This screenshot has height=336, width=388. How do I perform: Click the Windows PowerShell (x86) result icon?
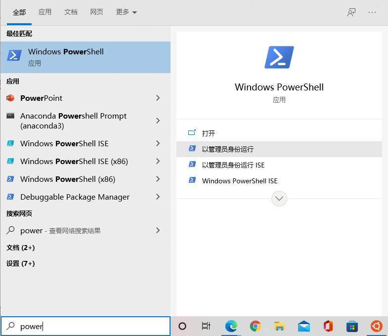point(10,179)
